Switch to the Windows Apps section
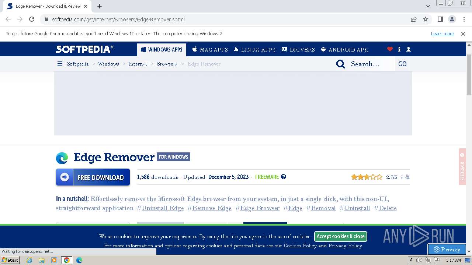Screen dimensions: 472x265 (162, 49)
